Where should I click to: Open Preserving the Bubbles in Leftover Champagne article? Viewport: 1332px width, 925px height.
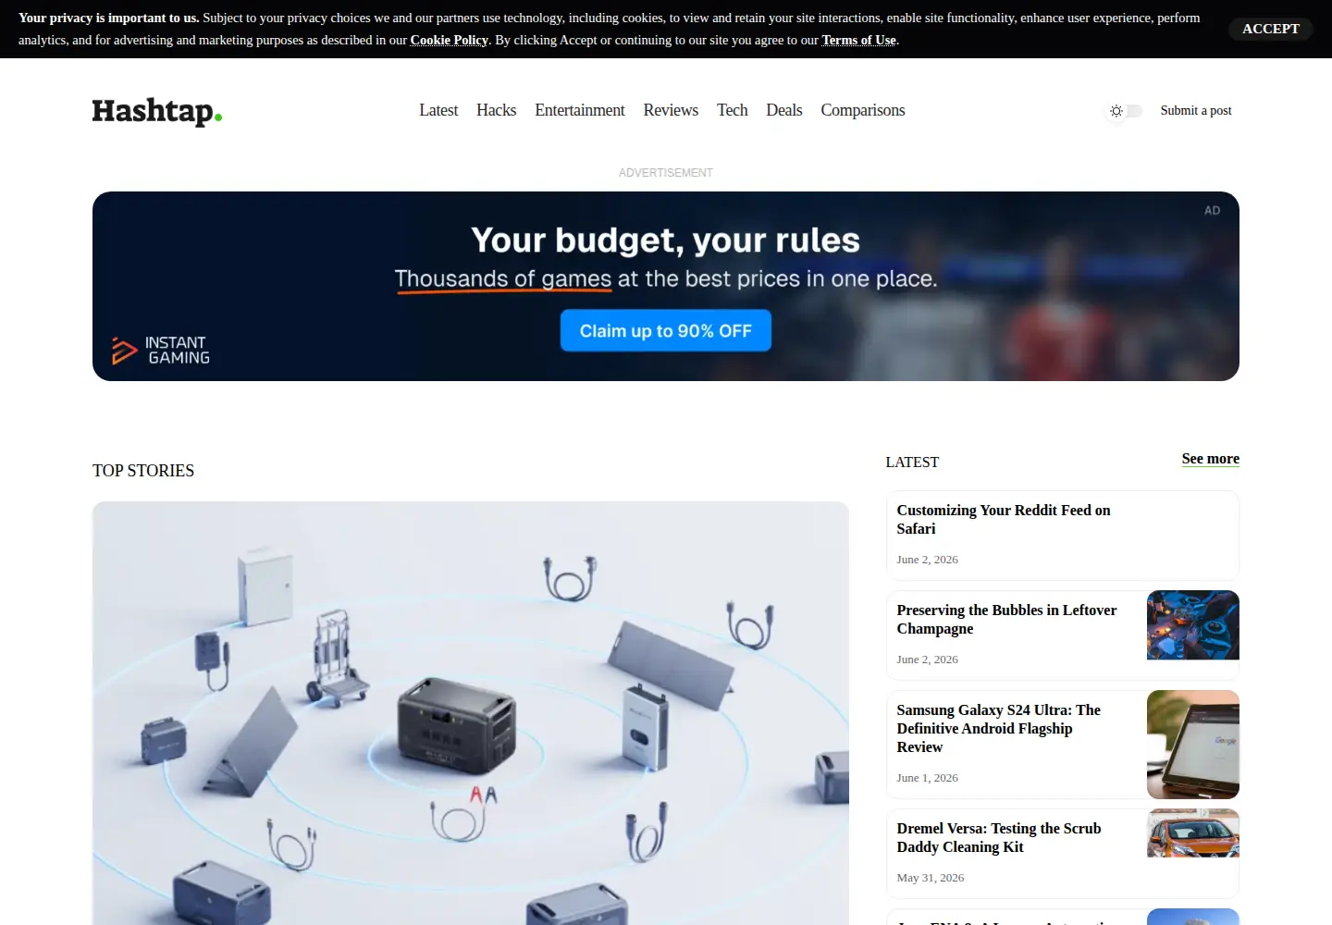tap(1006, 620)
